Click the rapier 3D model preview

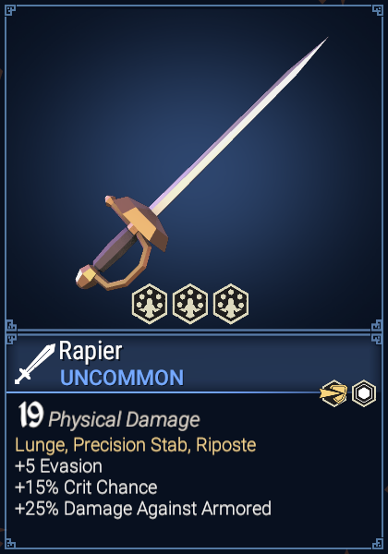click(201, 163)
